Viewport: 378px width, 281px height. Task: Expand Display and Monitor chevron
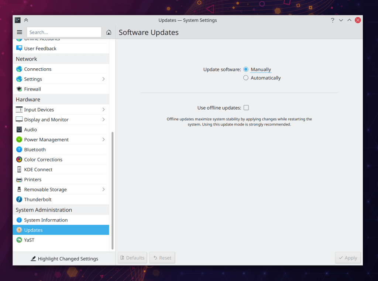coord(103,120)
